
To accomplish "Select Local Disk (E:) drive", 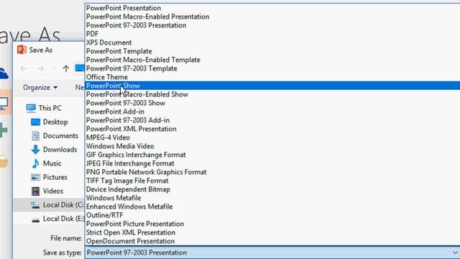I will [x=57, y=219].
